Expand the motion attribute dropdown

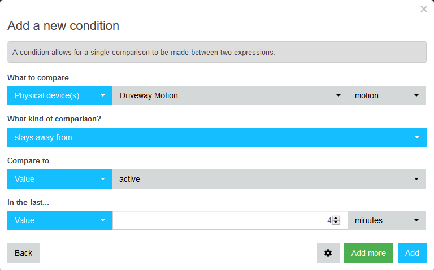(x=387, y=95)
